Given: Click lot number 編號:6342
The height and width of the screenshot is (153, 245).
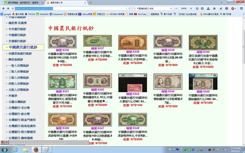Looking at the screenshot, I should (98, 90).
